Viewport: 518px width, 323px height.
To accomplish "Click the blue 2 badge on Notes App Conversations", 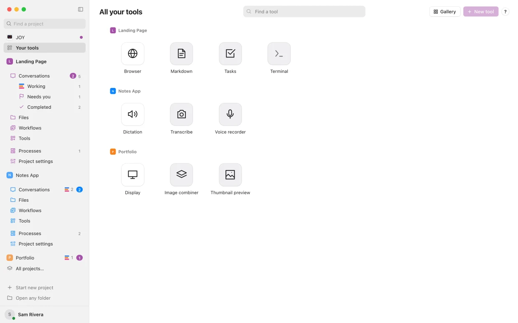I will [x=79, y=190].
